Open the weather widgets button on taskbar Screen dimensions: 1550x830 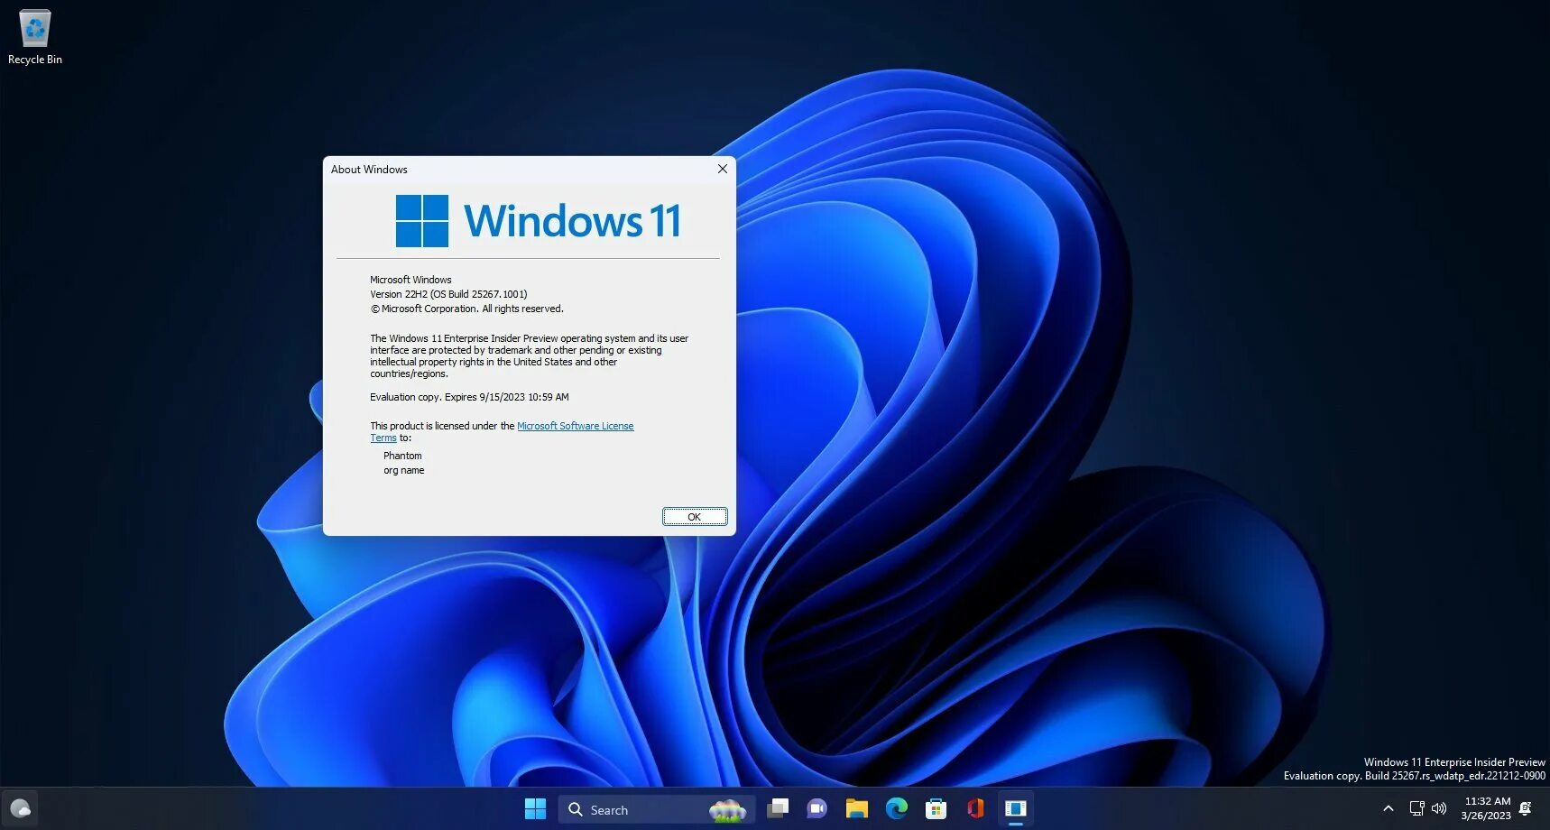click(x=20, y=809)
